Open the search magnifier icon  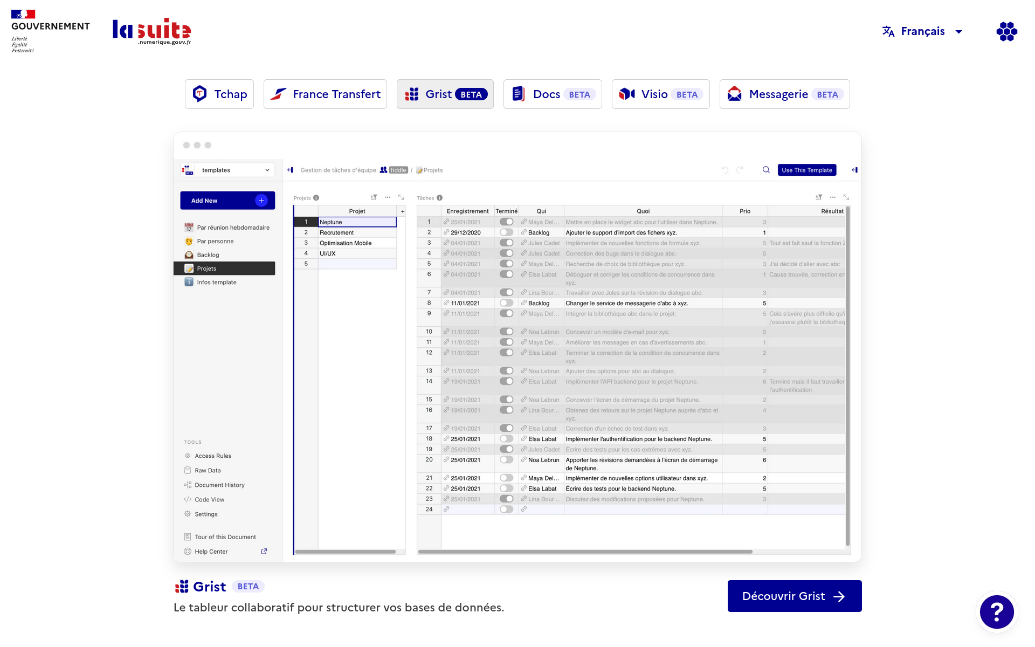(x=766, y=170)
